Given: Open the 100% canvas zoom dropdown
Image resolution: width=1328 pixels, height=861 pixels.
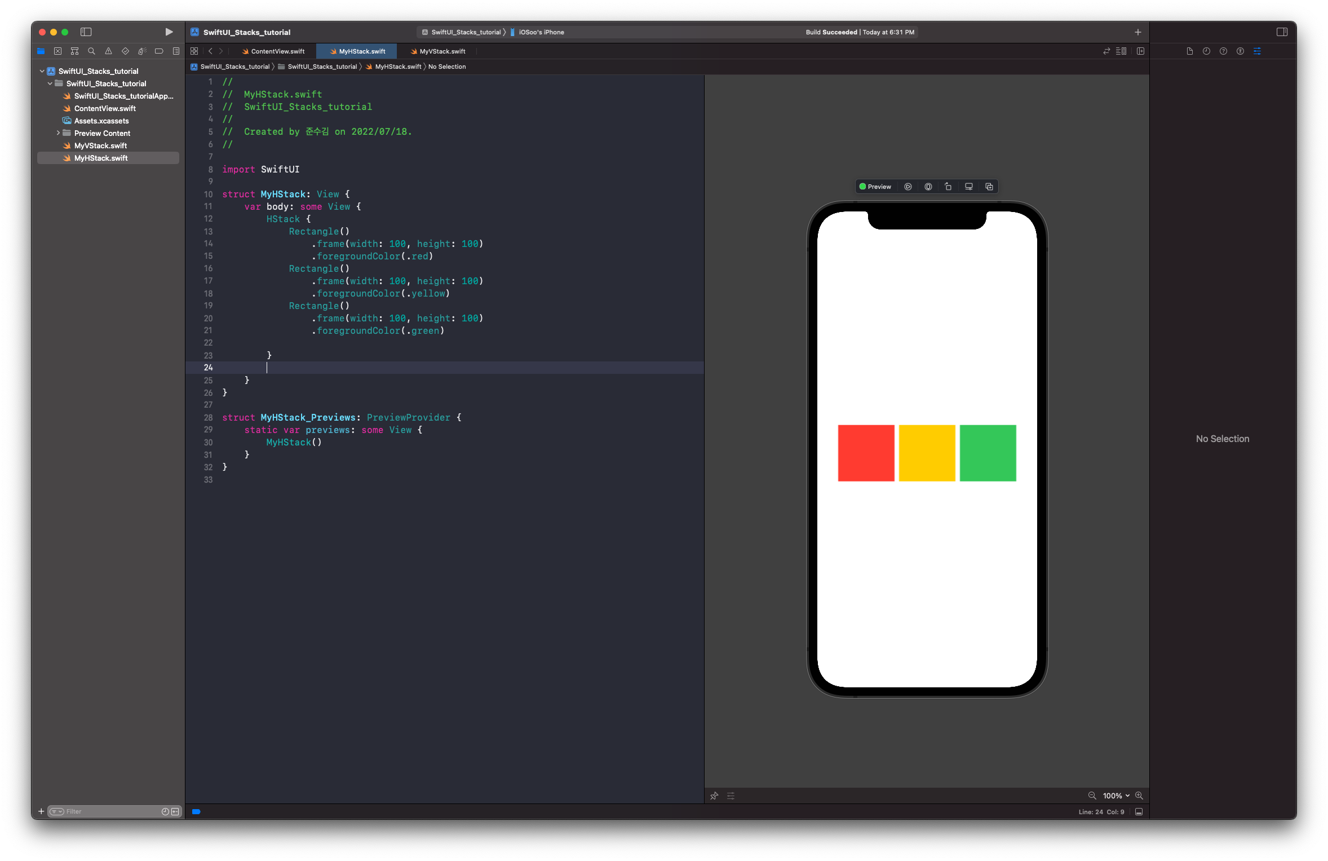Looking at the screenshot, I should (1116, 796).
